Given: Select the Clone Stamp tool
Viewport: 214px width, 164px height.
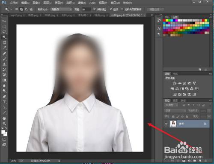Looking at the screenshot, I should pos(4,64).
